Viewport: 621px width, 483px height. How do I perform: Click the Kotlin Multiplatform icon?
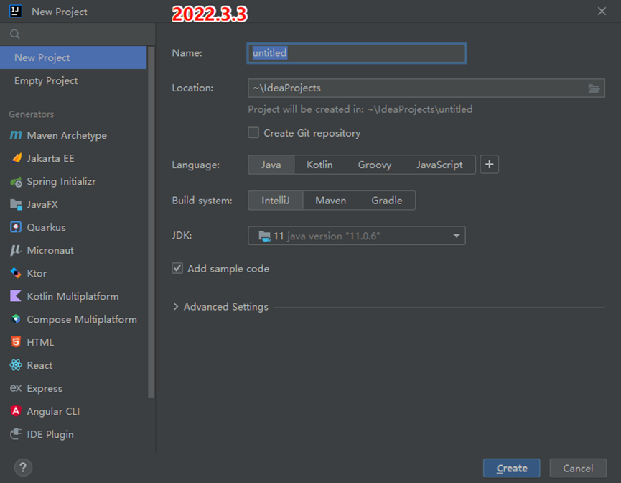click(x=16, y=296)
